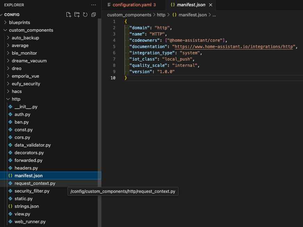Refresh the Explorer file tree

point(85,15)
